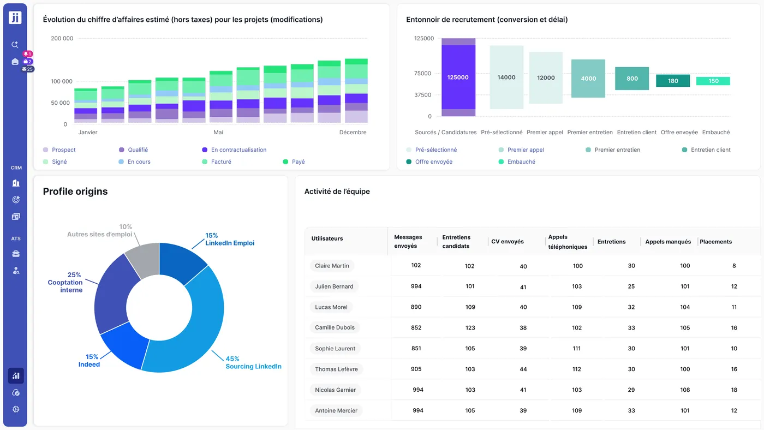The height and width of the screenshot is (430, 764).
Task: Open the home inbox icon in sidebar
Action: coord(15,62)
